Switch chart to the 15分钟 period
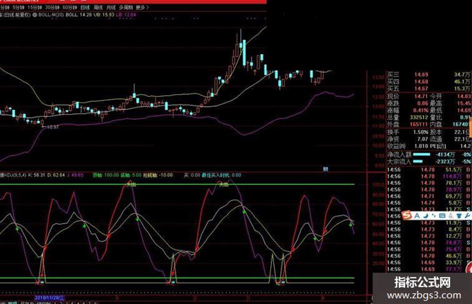Image resolution: width=472 pixels, height=304 pixels. (x=34, y=7)
